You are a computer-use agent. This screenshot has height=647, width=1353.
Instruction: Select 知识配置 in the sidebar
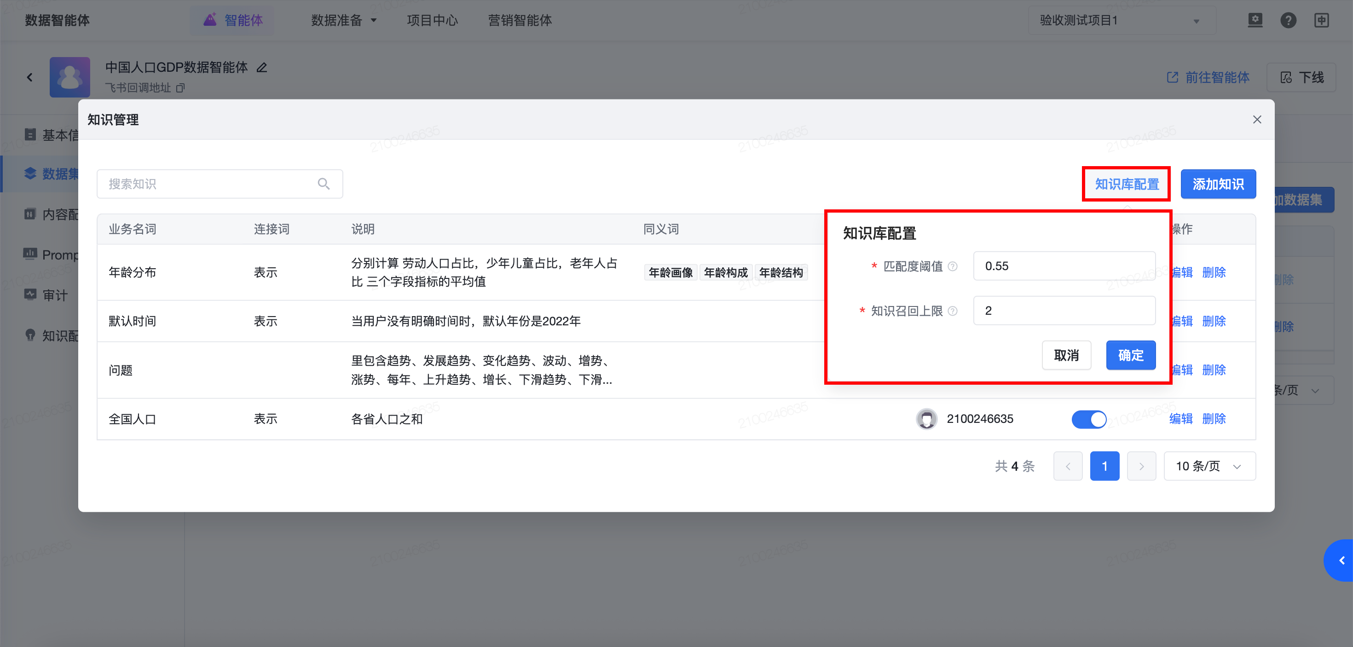click(52, 335)
